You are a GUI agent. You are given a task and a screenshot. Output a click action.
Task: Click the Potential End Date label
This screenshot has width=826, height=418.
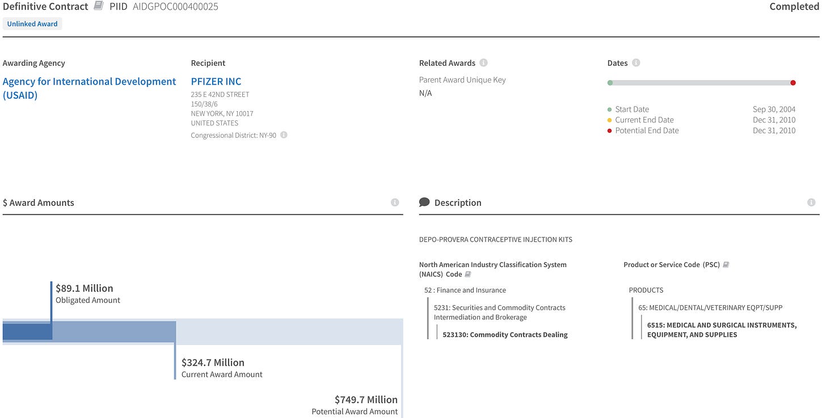[647, 130]
